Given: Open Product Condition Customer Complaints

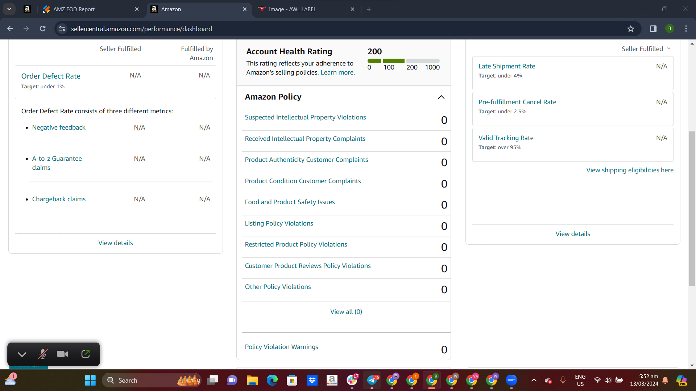Looking at the screenshot, I should coord(303,181).
